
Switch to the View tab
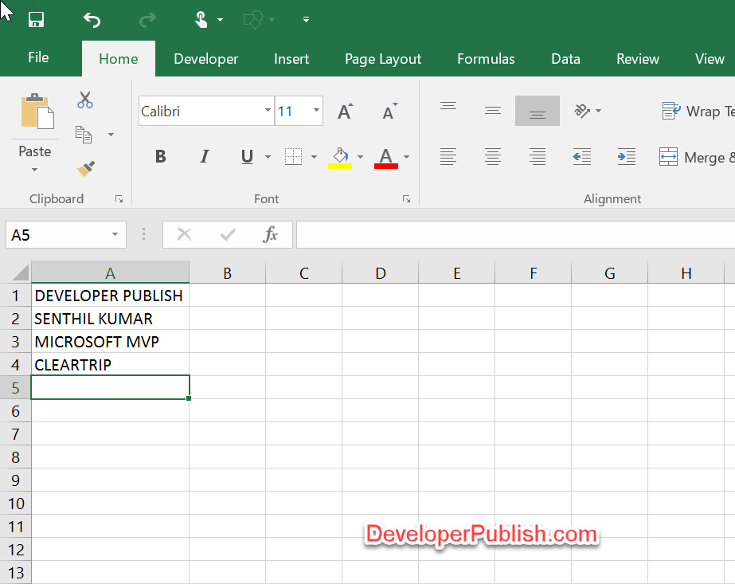tap(710, 59)
